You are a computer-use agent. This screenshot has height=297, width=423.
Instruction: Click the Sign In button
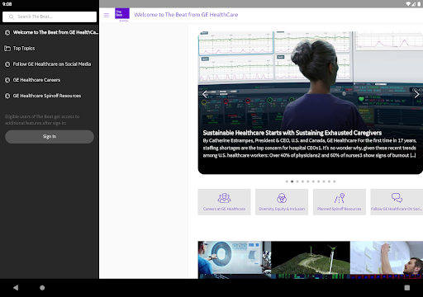50,137
